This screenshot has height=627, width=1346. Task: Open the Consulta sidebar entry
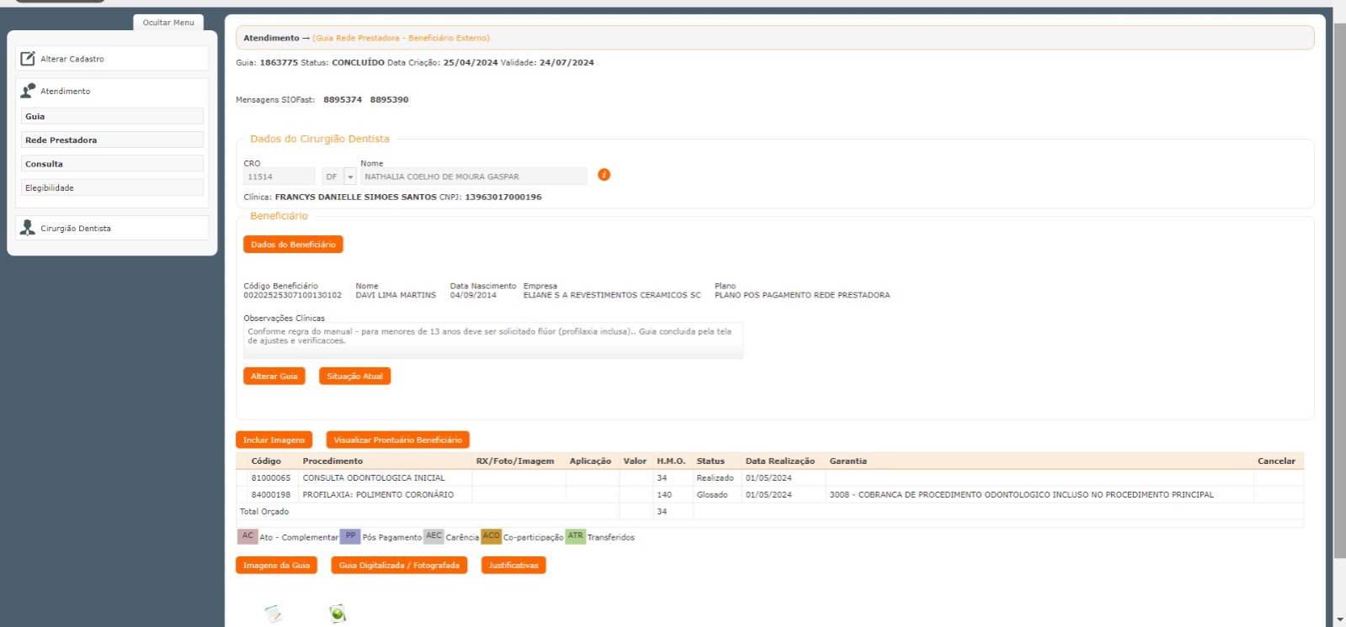point(112,164)
